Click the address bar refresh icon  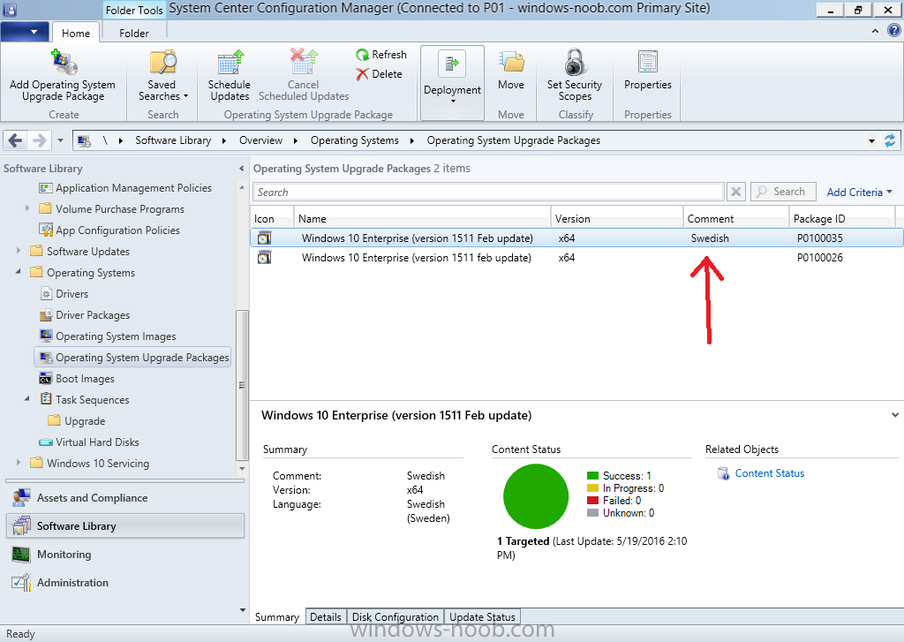[890, 140]
